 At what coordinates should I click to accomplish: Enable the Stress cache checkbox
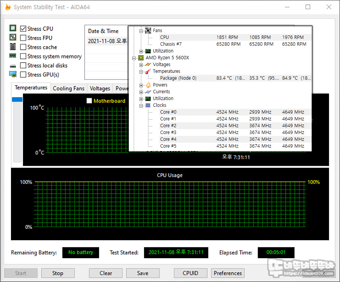coord(23,47)
